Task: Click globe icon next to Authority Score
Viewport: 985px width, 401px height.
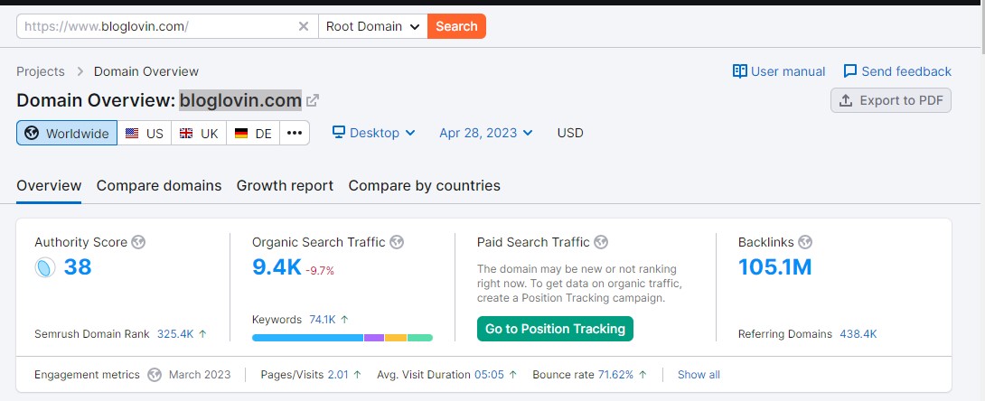Action: point(138,242)
